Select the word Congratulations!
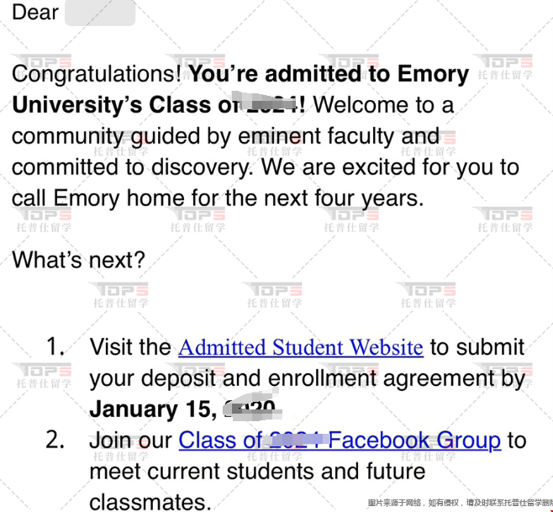Image resolution: width=553 pixels, height=512 pixels. point(97,75)
